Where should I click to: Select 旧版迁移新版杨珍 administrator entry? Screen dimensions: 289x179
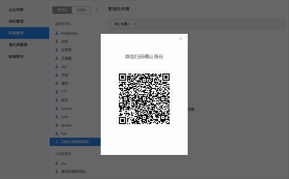(x=75, y=142)
